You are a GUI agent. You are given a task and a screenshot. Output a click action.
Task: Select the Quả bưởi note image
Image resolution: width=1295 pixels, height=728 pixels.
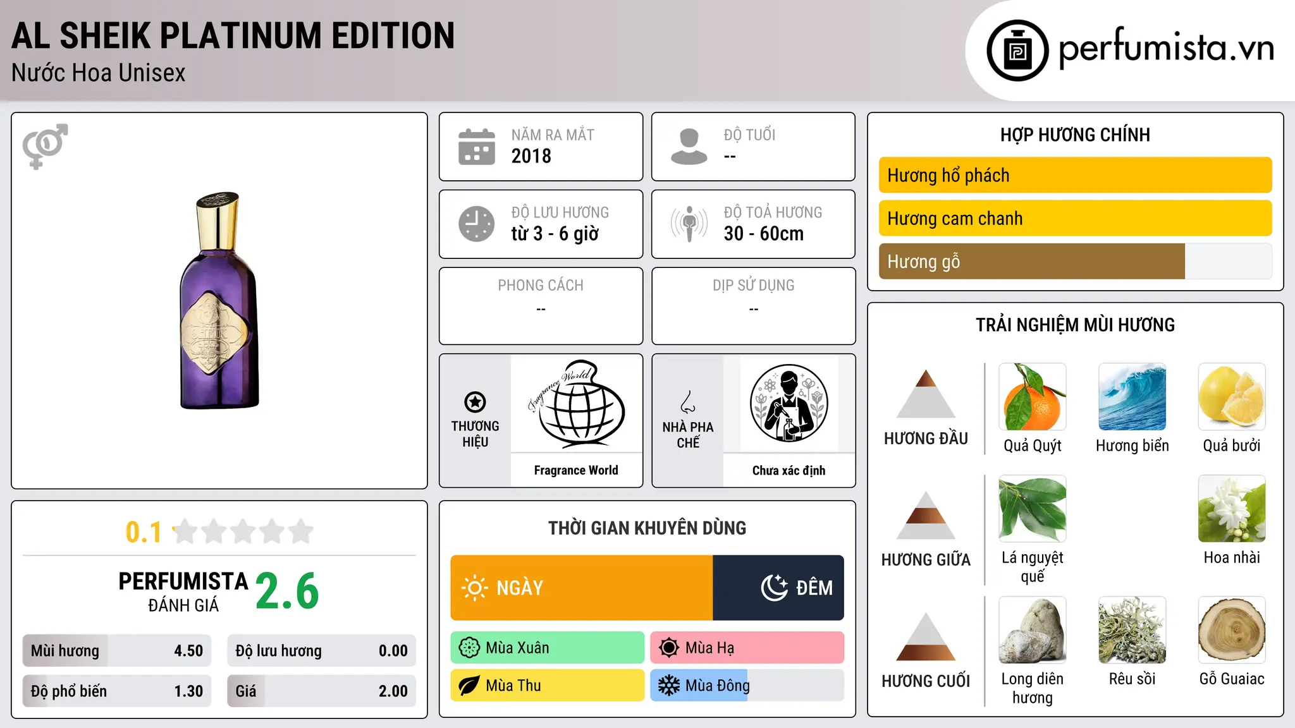point(1232,397)
